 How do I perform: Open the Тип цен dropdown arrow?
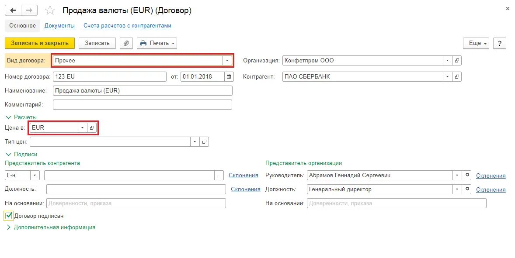pyautogui.click(x=195, y=142)
